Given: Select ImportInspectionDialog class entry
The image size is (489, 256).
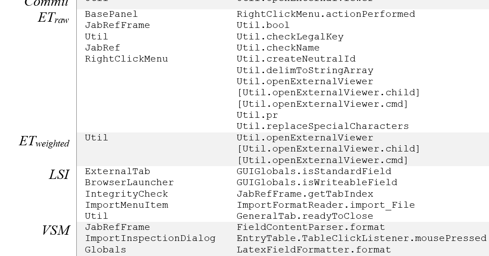Looking at the screenshot, I should tap(150, 239).
